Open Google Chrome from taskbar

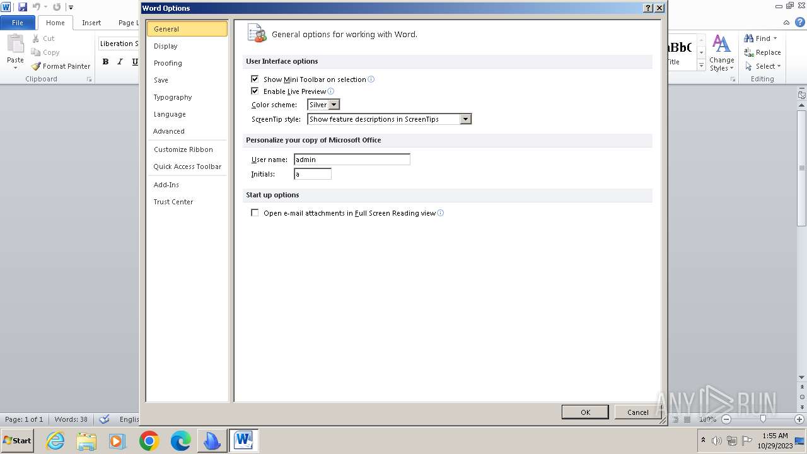tap(149, 441)
